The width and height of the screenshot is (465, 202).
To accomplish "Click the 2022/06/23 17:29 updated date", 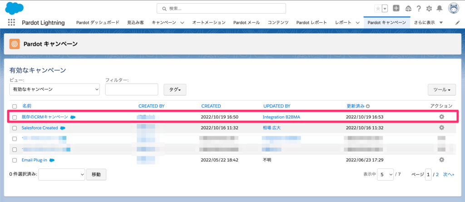I will (365, 160).
